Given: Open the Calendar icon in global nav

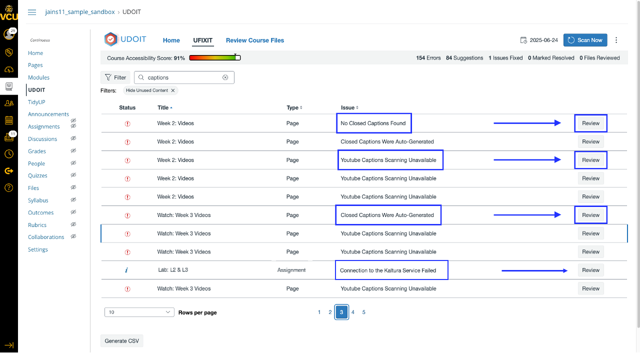Looking at the screenshot, I should [x=8, y=120].
